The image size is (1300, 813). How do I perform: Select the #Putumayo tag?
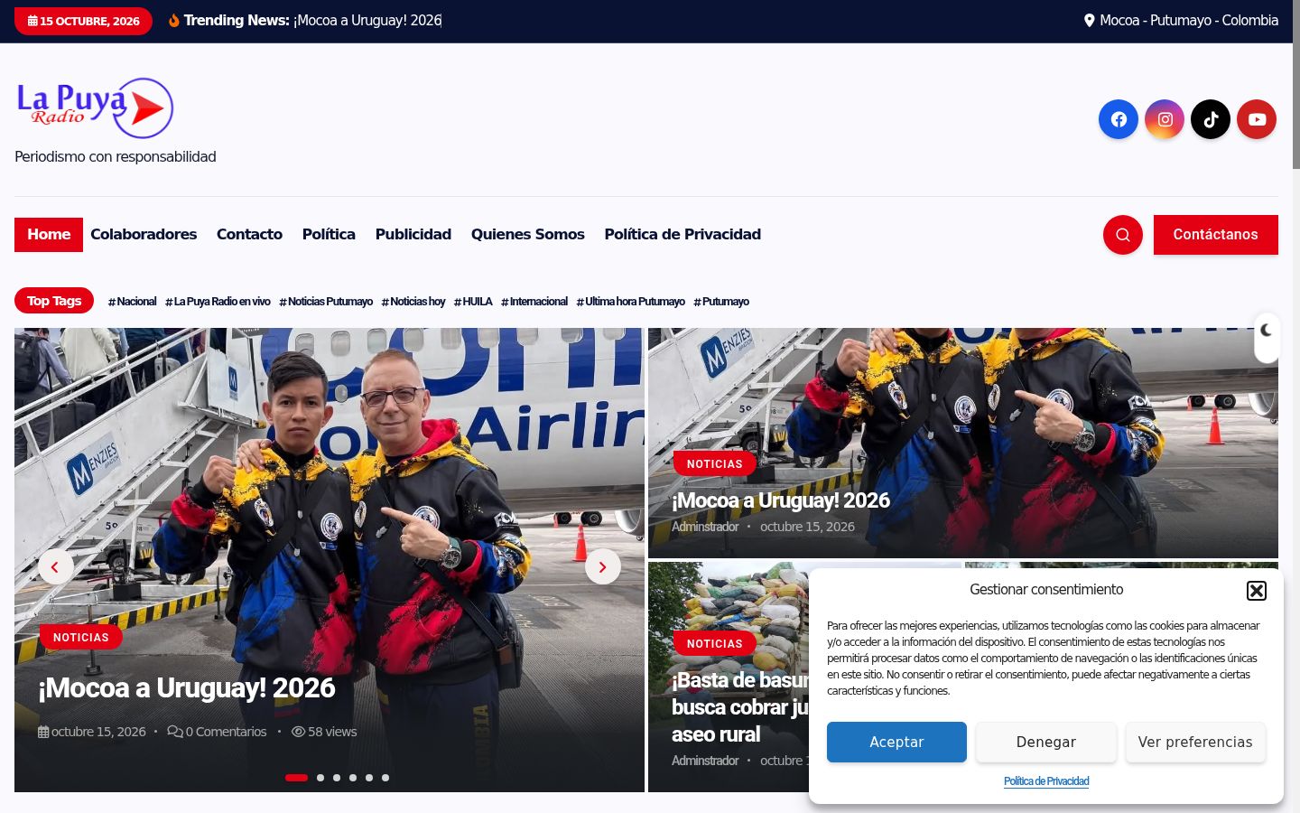click(x=721, y=302)
